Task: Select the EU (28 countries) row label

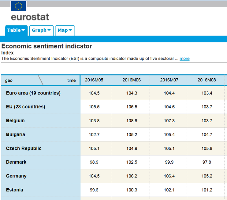Action: [25, 107]
